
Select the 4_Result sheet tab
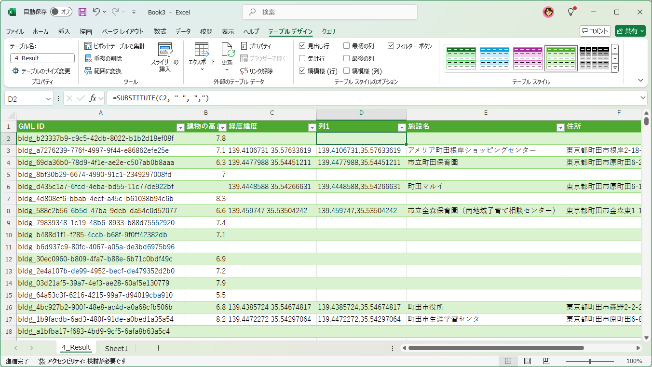click(x=76, y=347)
